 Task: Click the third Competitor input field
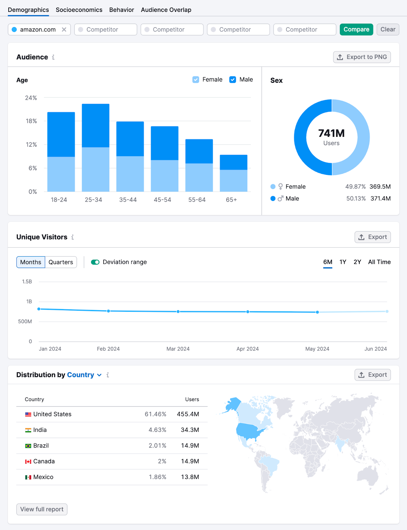pos(238,29)
